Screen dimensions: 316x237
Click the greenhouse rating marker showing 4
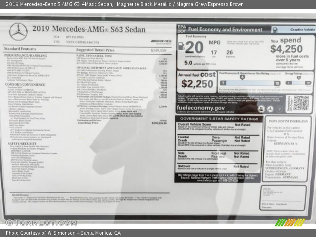(x=243, y=77)
